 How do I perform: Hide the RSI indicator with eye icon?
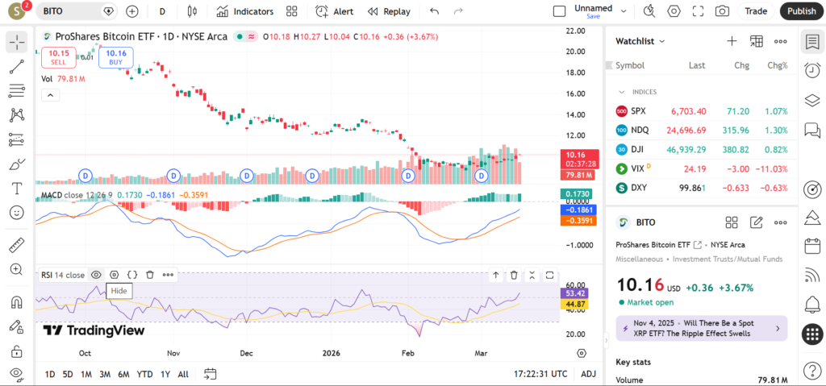96,275
